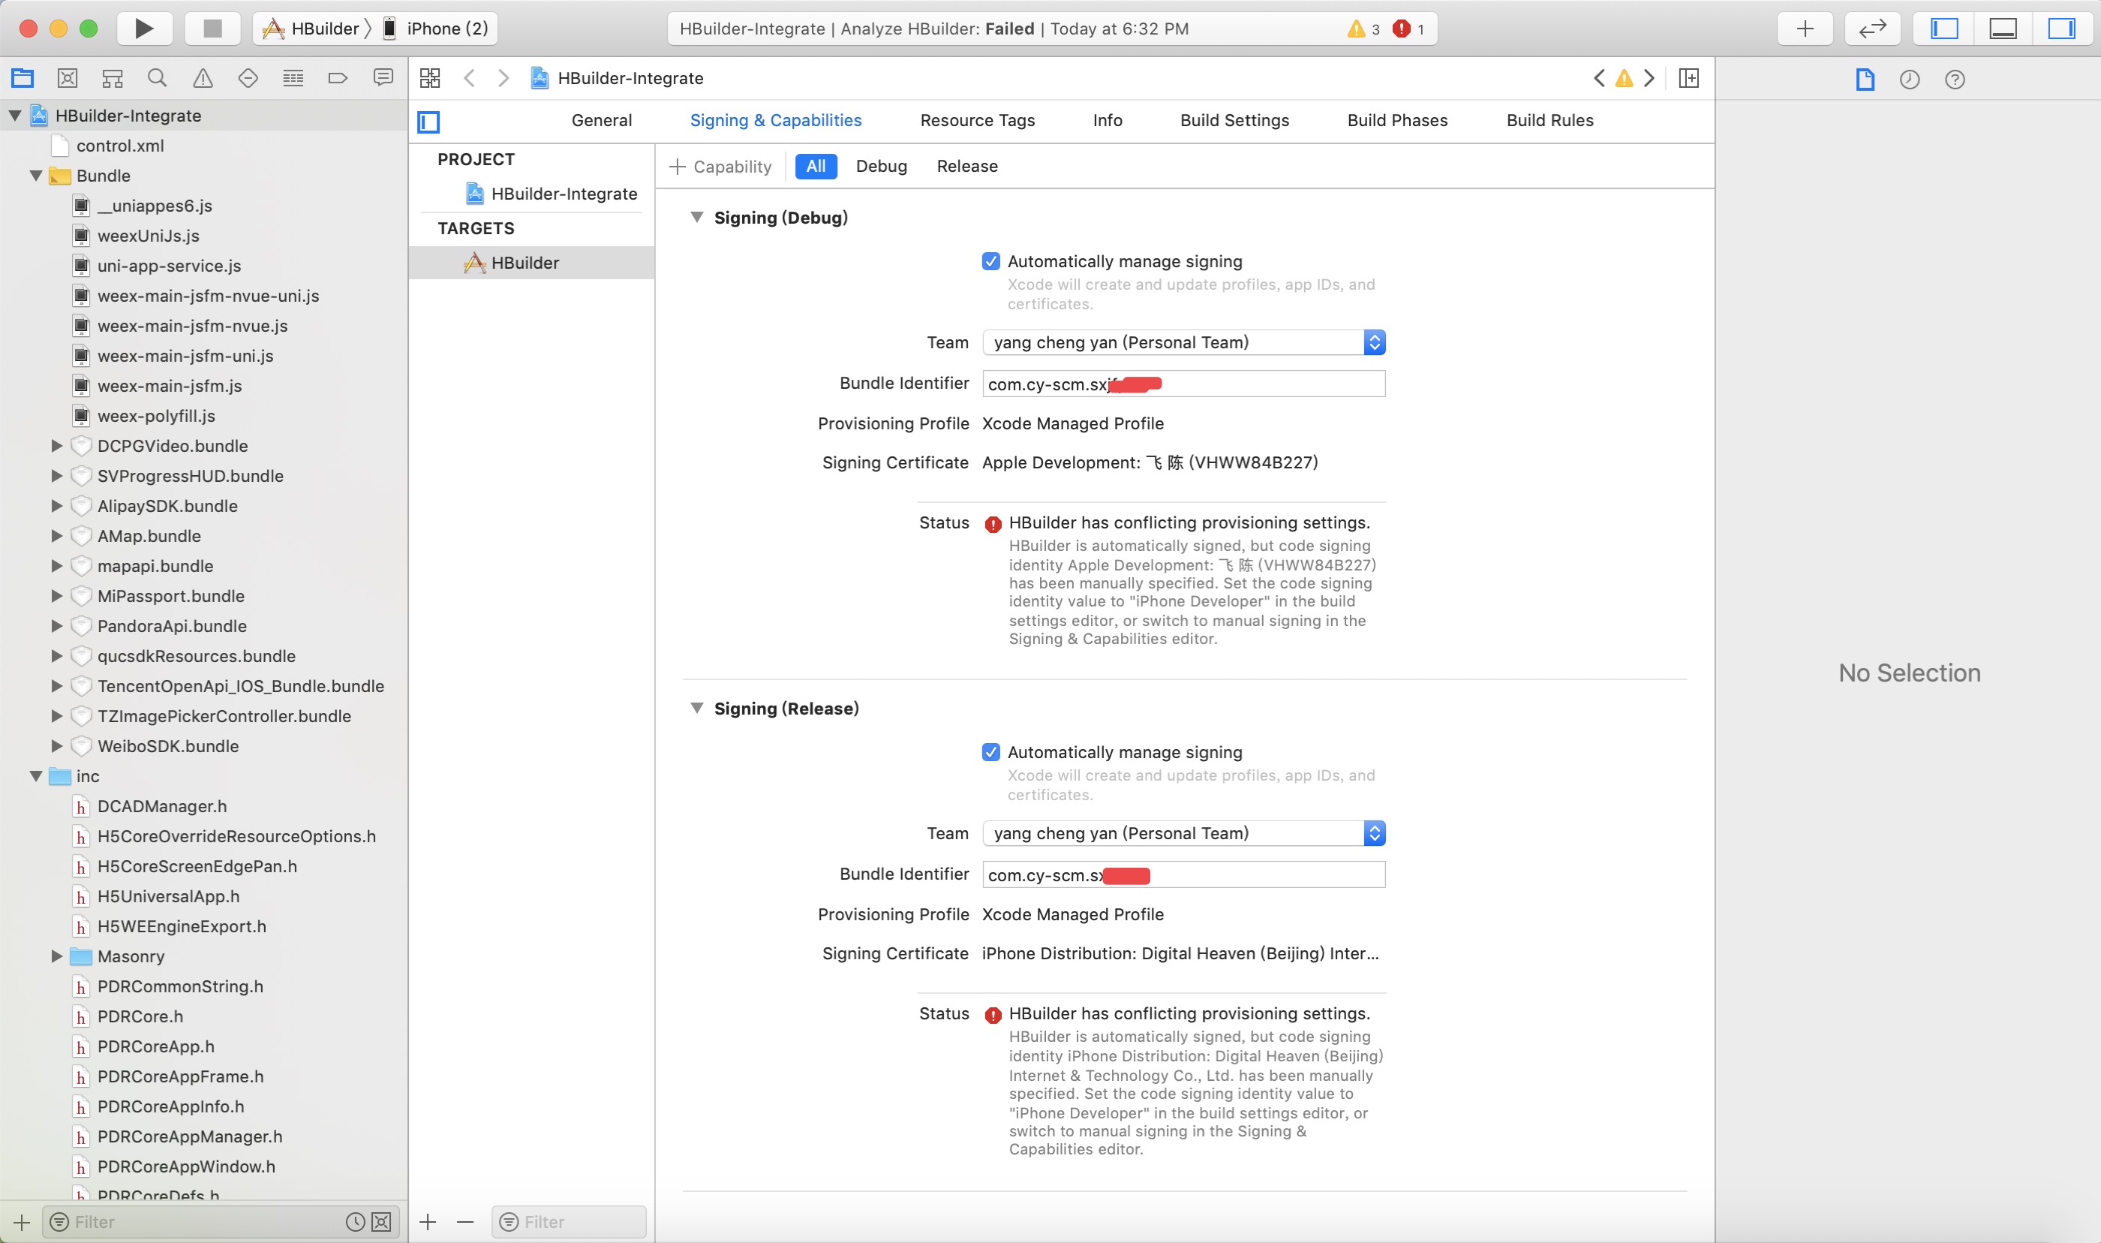Collapse the inc folder
This screenshot has height=1243, width=2101.
36,776
